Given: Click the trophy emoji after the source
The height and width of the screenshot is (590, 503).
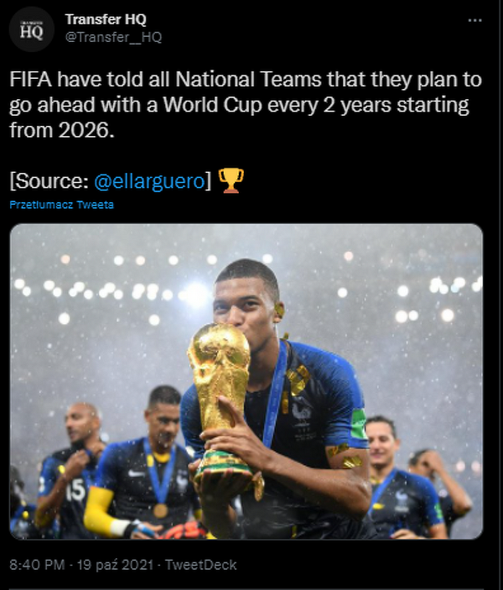Looking at the screenshot, I should 231,180.
